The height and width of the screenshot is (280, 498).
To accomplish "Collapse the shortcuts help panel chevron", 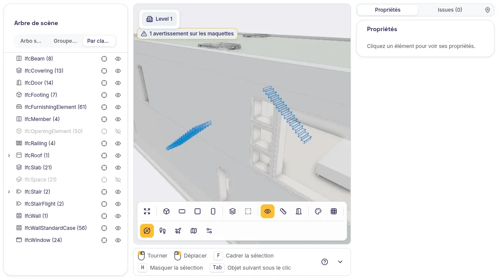I will click(x=340, y=262).
